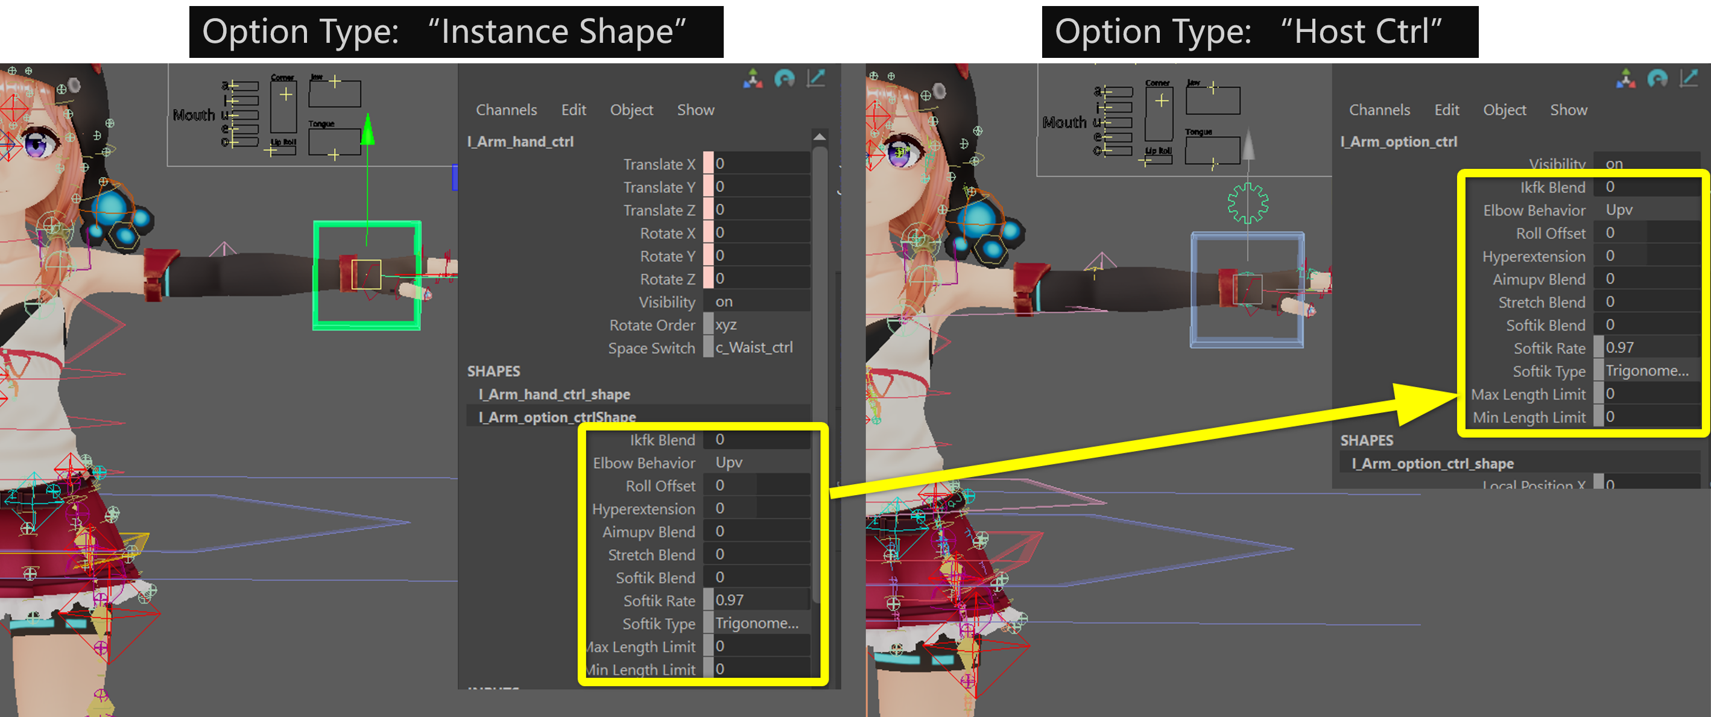The width and height of the screenshot is (1711, 717).
Task: Select l_Arm_hand_ctrl_shape under SHAPES
Action: point(554,394)
